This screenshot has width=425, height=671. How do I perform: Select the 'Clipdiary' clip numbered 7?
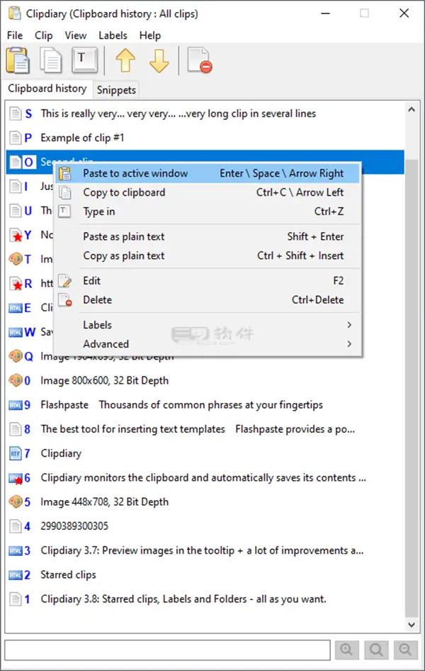point(205,453)
